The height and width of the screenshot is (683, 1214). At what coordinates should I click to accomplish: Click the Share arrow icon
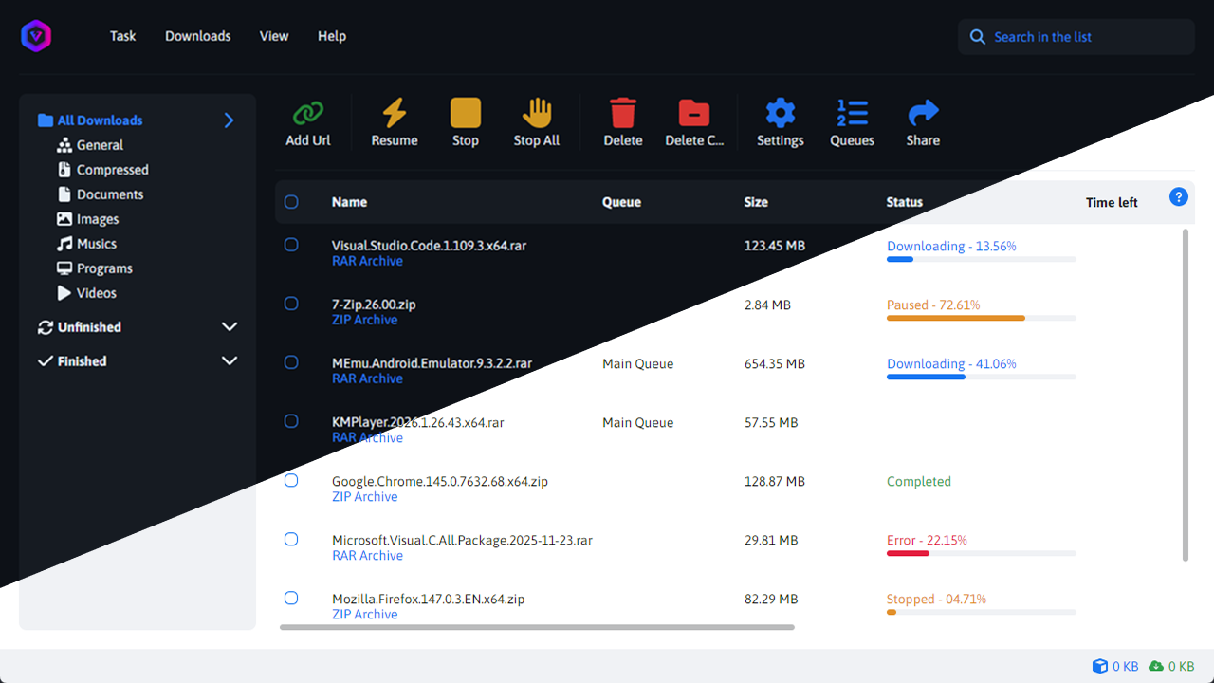(x=923, y=114)
